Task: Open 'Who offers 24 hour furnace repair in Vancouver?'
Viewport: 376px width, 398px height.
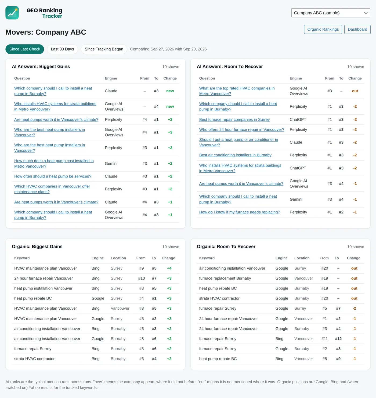Action: coord(241,129)
